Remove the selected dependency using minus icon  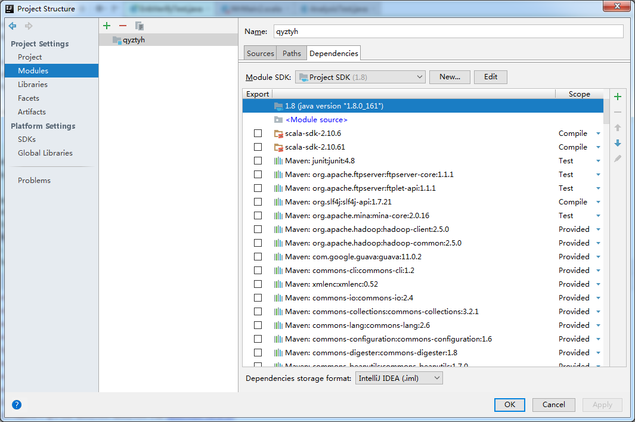pyautogui.click(x=618, y=112)
